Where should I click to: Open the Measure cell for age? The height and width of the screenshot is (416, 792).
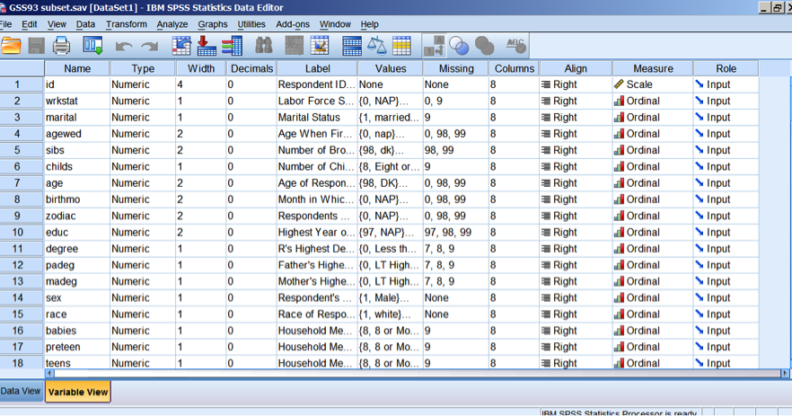click(653, 183)
